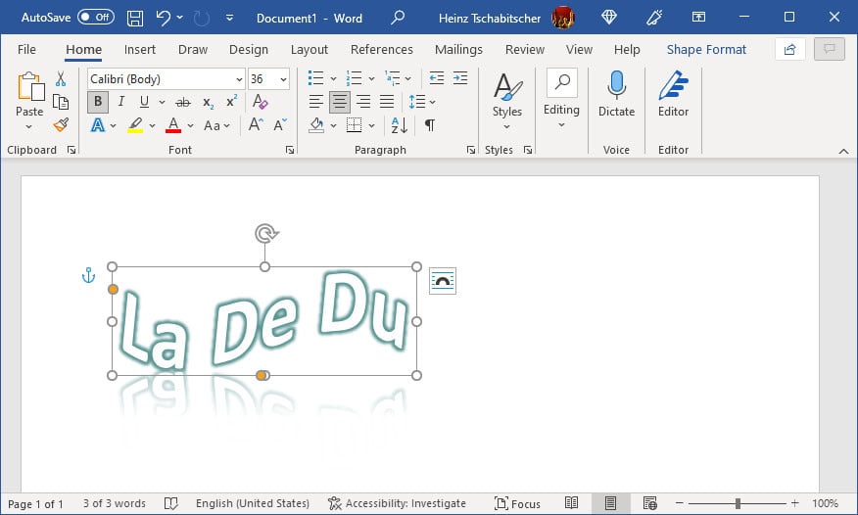858x515 pixels.
Task: Undo the last action
Action: coord(163,18)
